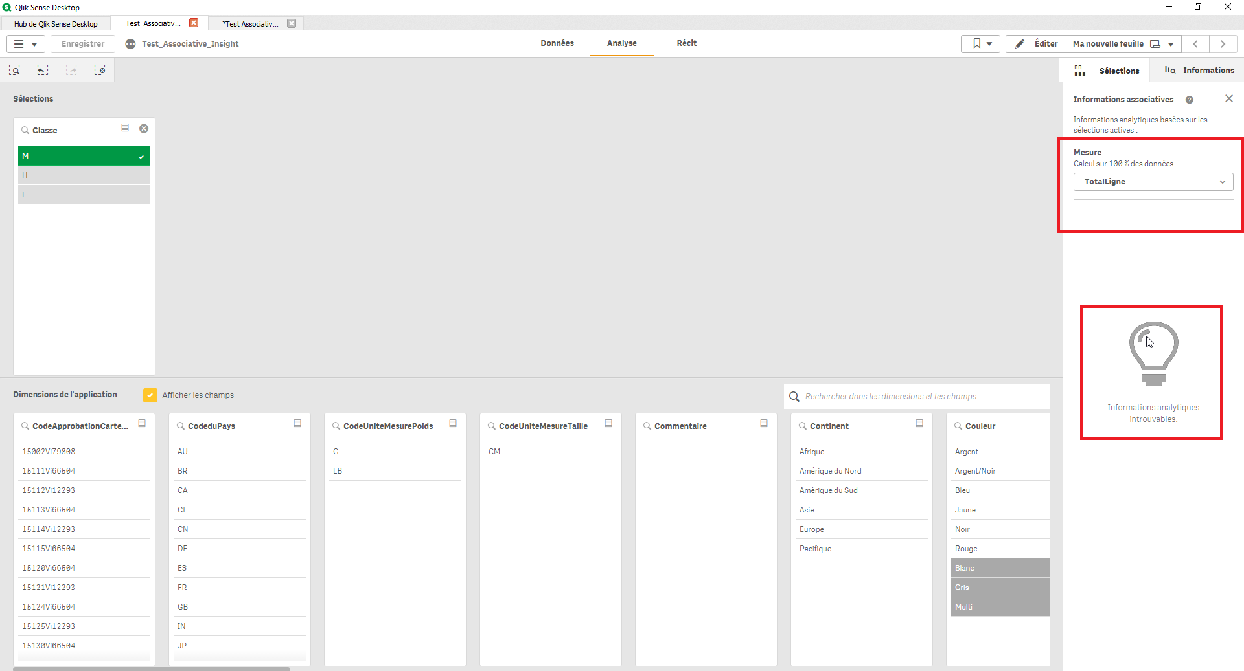Open the TotalLigne measure dropdown
This screenshot has height=671, width=1244.
point(1153,182)
